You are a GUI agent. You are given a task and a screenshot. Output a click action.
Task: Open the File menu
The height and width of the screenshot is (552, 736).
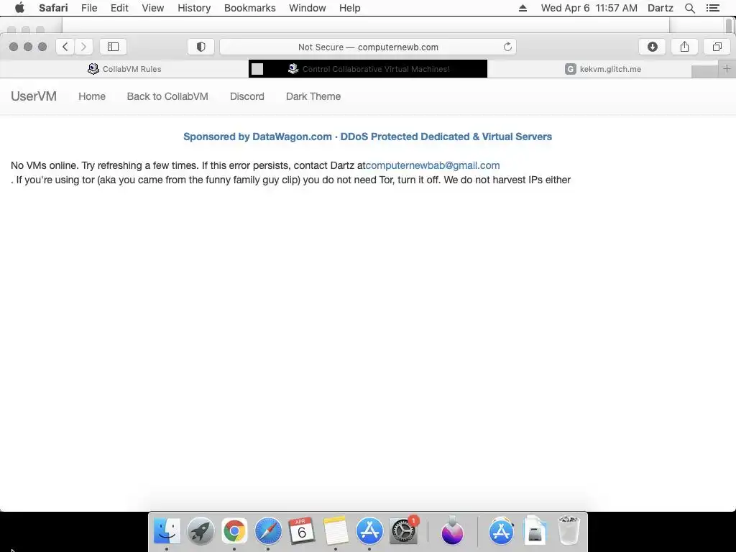tap(88, 8)
